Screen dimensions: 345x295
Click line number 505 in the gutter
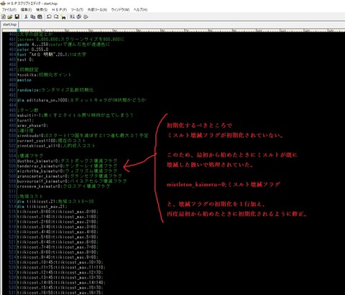(12, 161)
